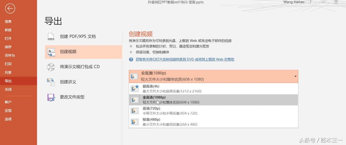Select 将演示文稿打包成 CD option
Screen dimensions: 346x145
click(83, 67)
